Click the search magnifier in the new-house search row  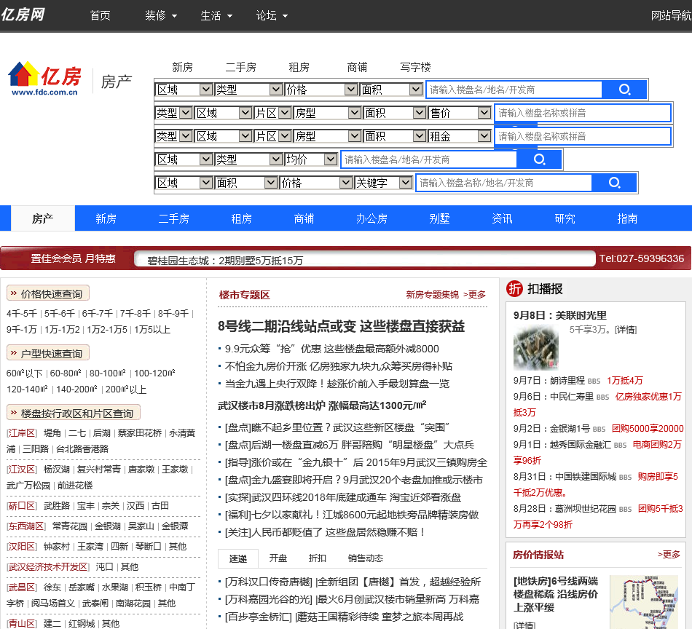pyautogui.click(x=624, y=90)
